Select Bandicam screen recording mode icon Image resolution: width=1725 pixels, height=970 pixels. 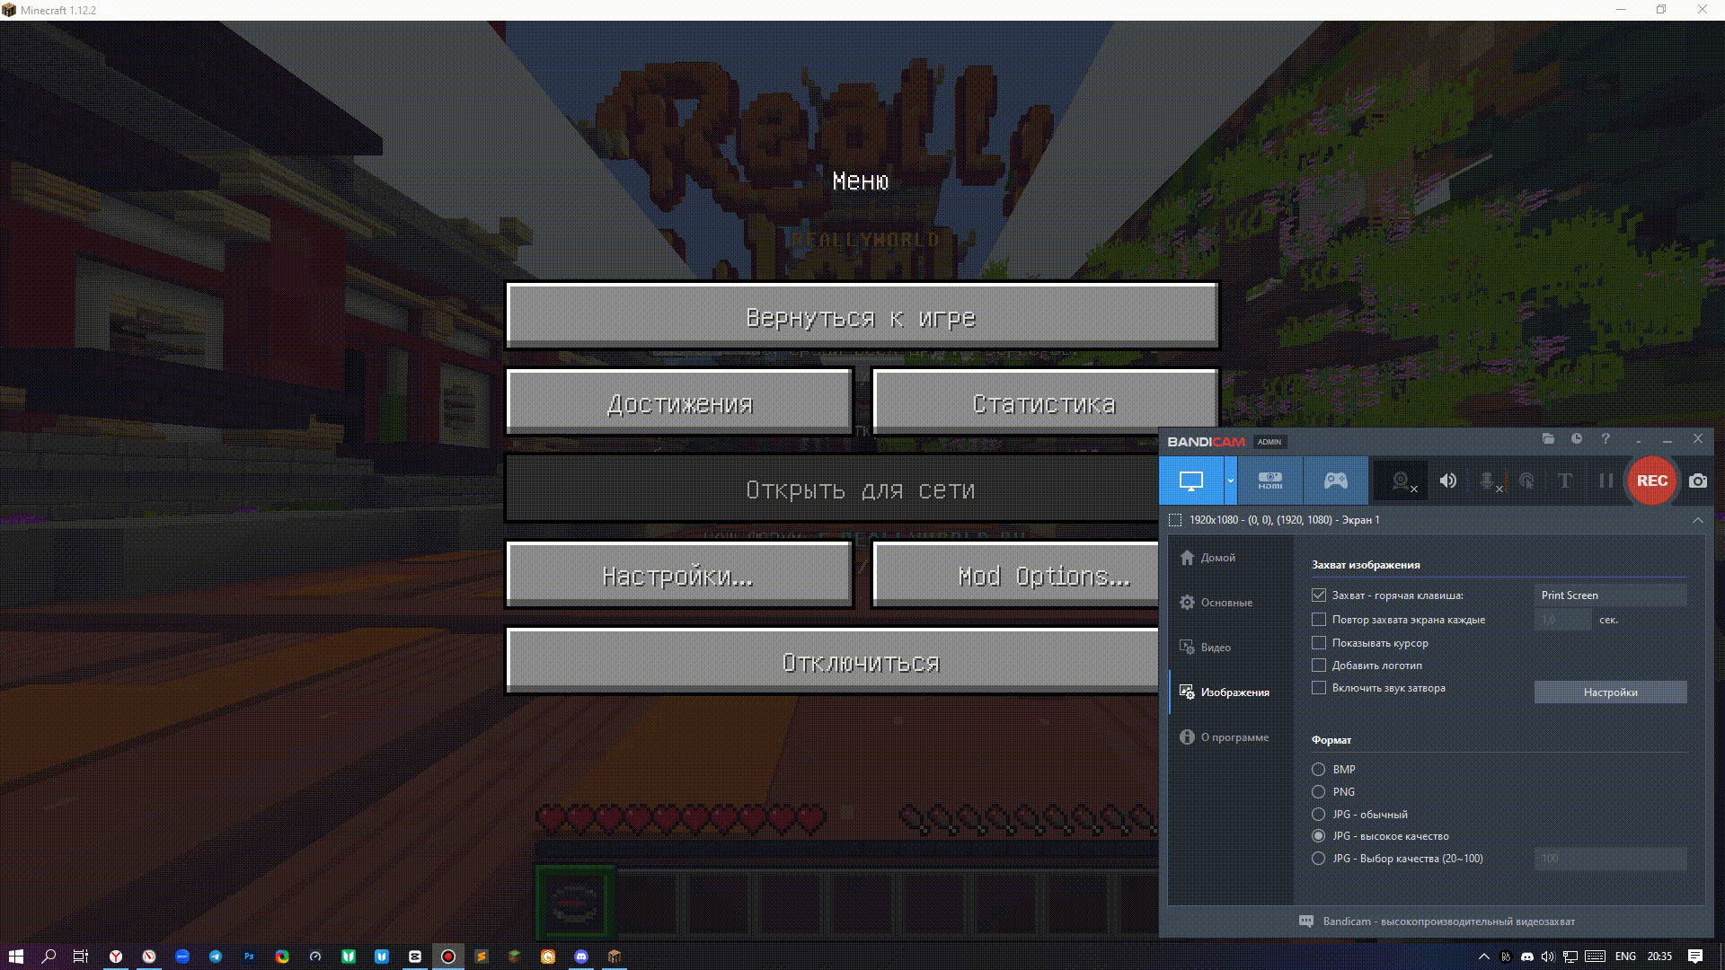[1191, 481]
